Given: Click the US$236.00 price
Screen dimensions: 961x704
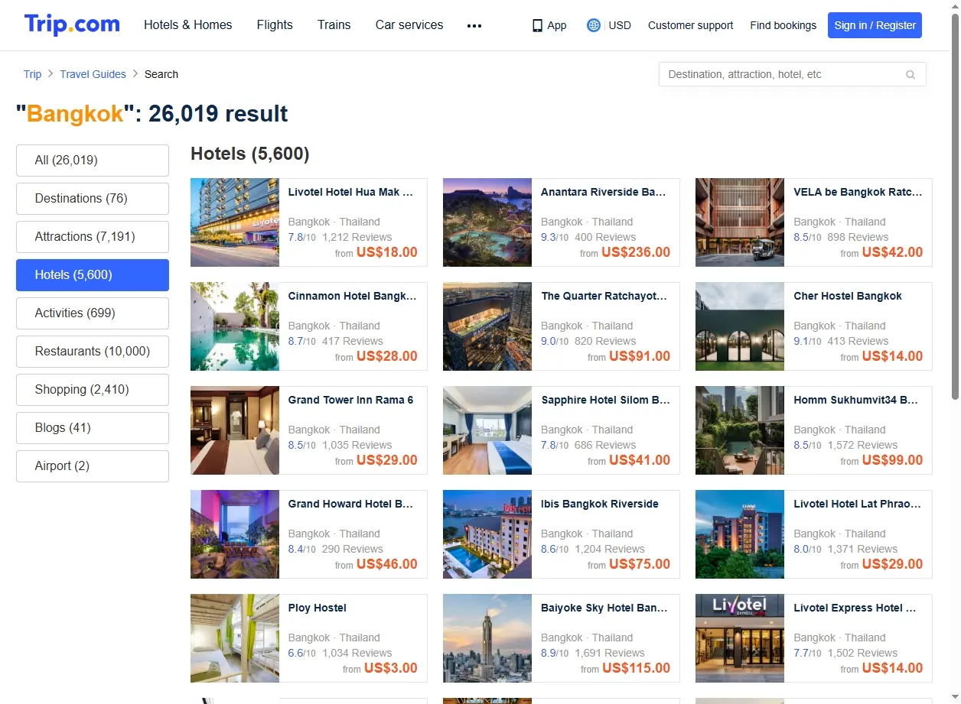Looking at the screenshot, I should tap(636, 252).
